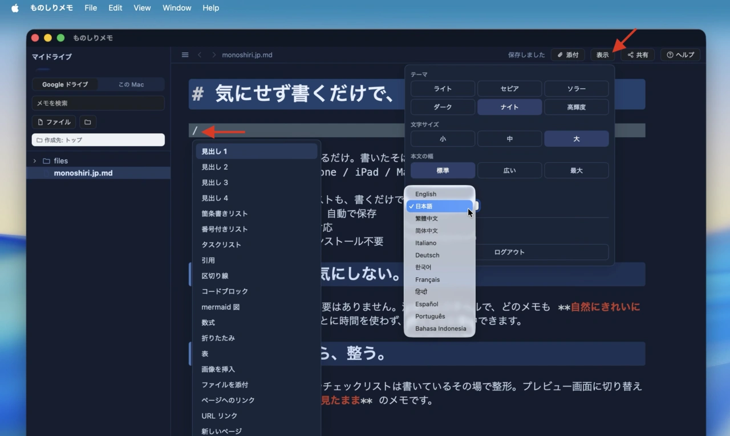Insert 引用 from slash menu
This screenshot has width=730, height=436.
click(257, 260)
